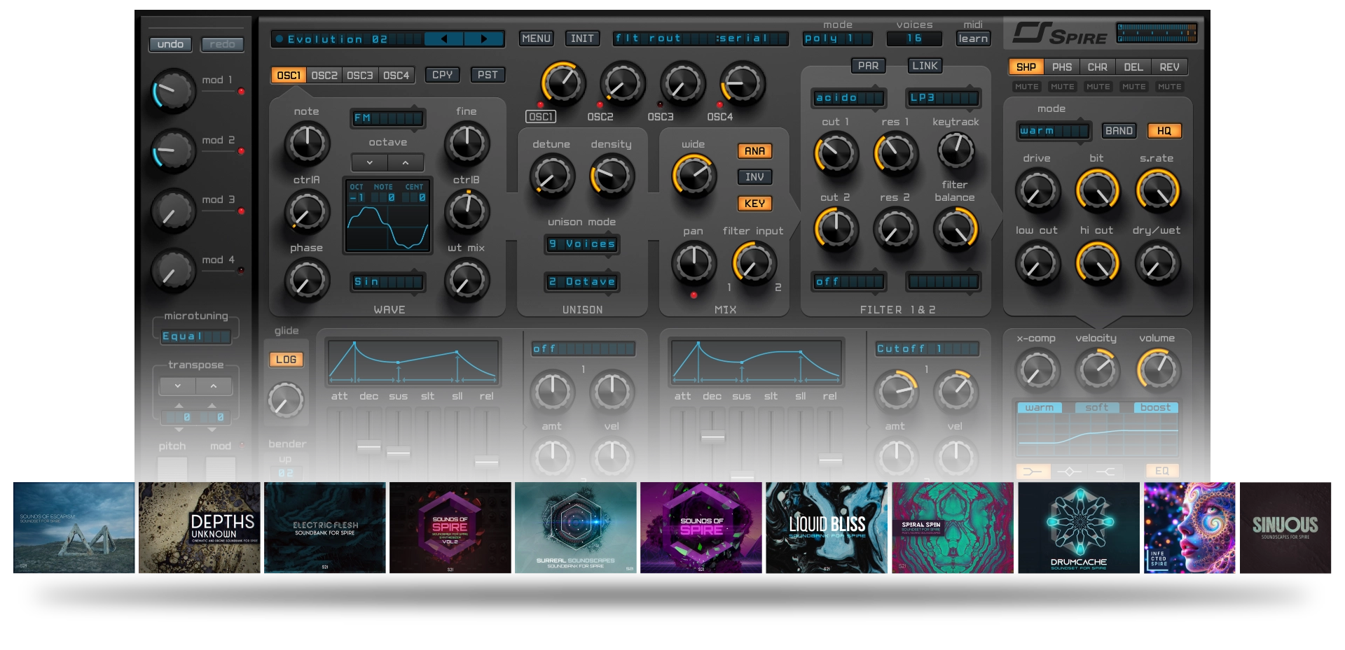Click the envelope decay slider handle

[368, 446]
